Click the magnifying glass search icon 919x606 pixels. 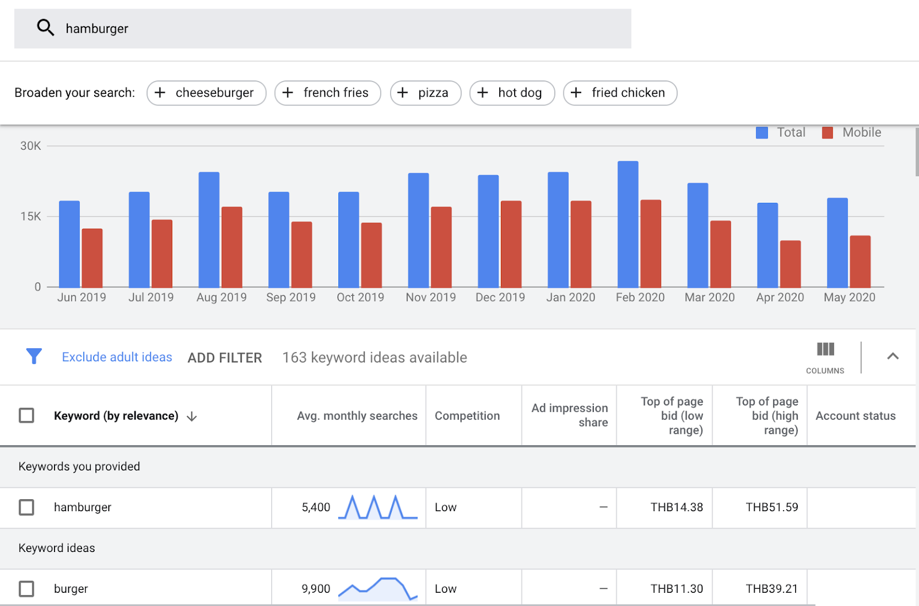[x=45, y=28]
